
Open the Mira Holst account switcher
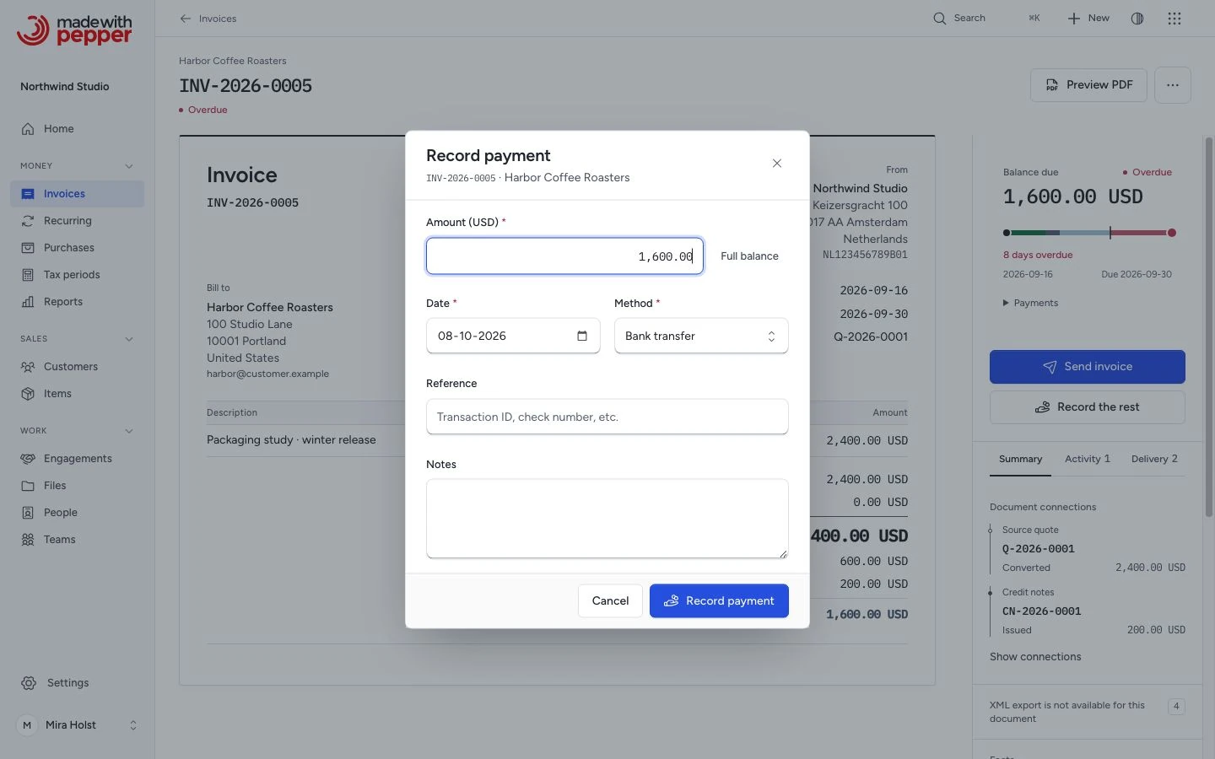pos(77,725)
